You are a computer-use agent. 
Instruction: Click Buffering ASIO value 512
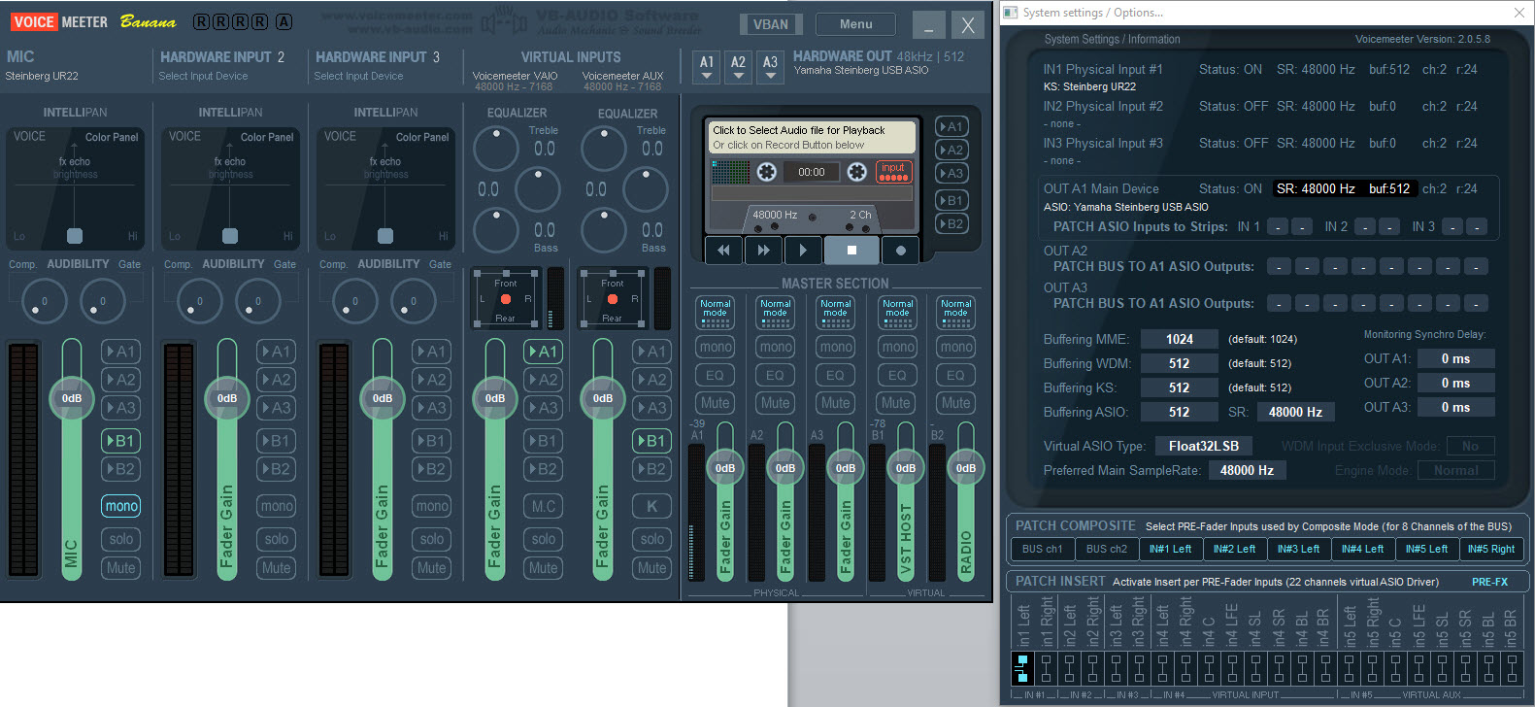(1179, 412)
